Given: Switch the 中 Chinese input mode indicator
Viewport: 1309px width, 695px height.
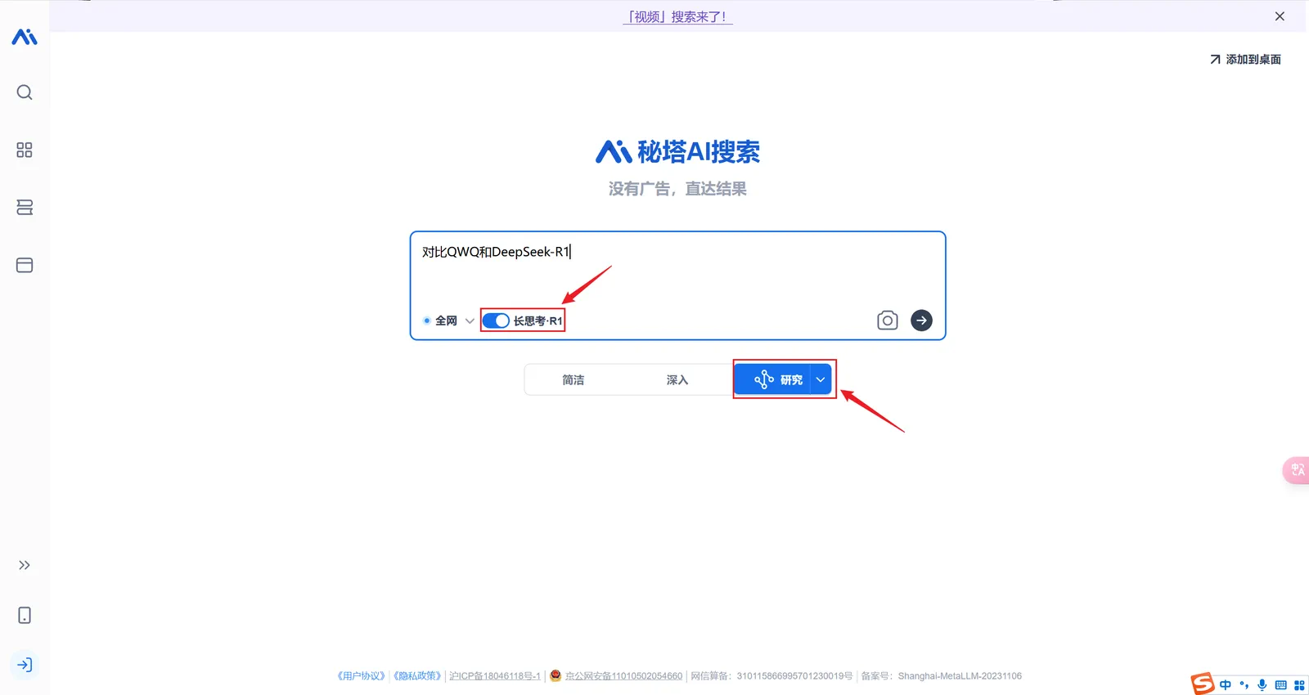Looking at the screenshot, I should 1225,685.
